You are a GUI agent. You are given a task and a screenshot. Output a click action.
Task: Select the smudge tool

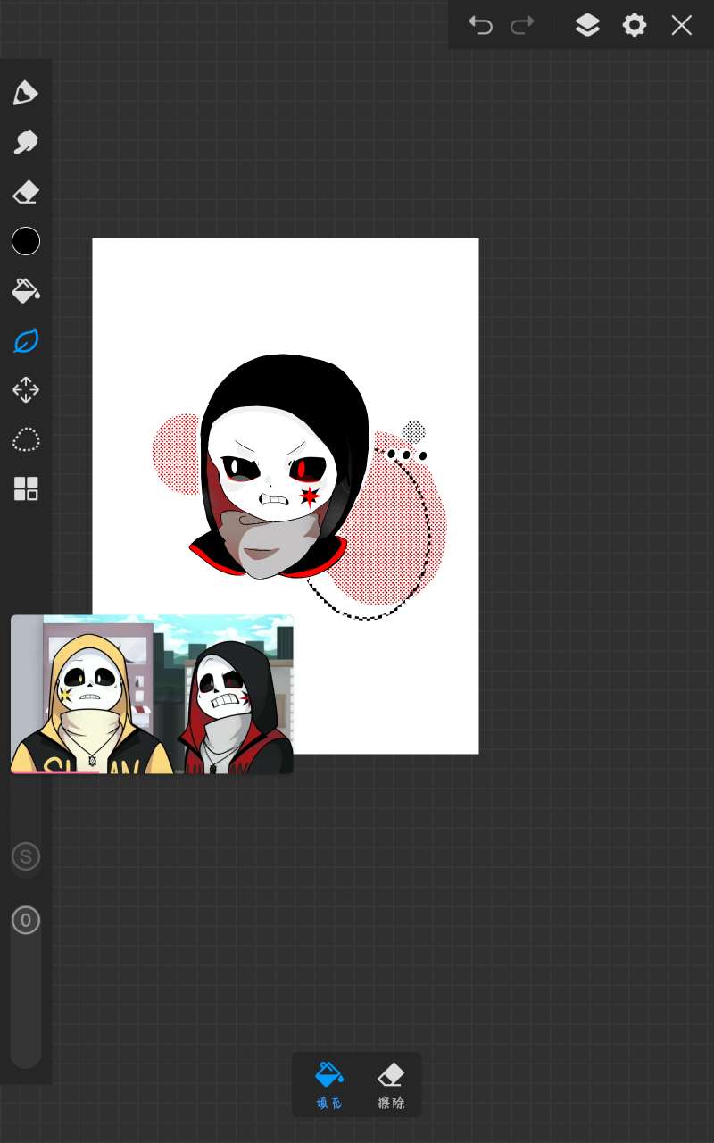[x=26, y=142]
